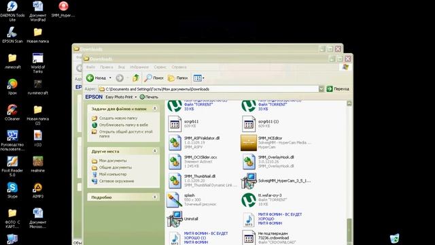Image resolution: width=435 pixels, height=245 pixels.
Task: Click the Переход go button
Action: pos(338,89)
